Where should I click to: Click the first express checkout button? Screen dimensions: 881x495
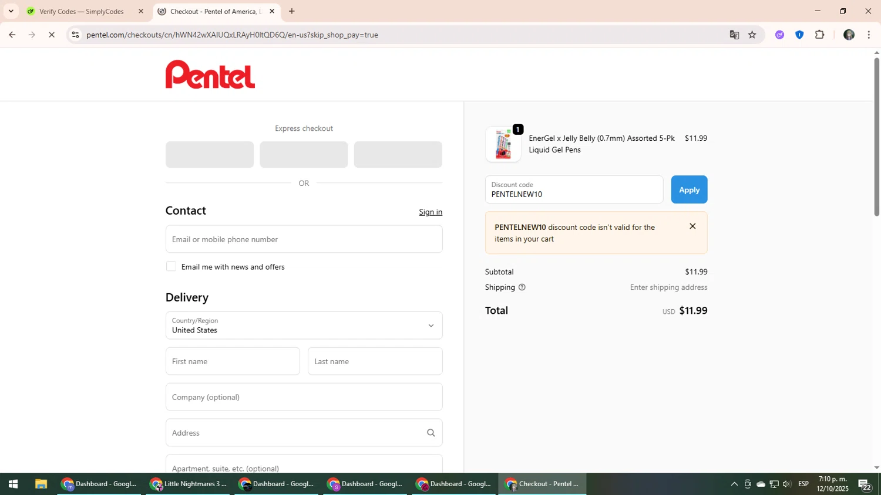tap(210, 154)
